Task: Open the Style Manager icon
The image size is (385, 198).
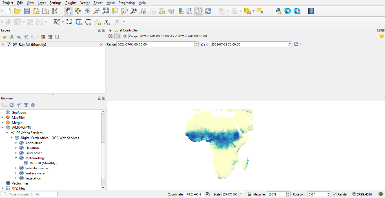Action: 55,11
